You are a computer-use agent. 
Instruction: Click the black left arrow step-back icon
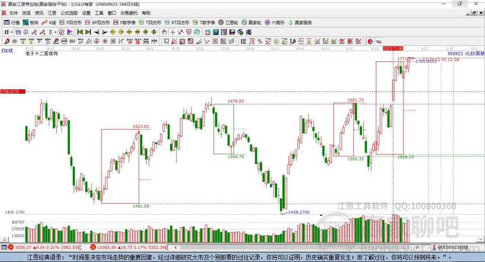[97, 32]
